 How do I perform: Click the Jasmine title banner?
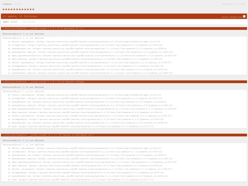(x=7, y=4)
